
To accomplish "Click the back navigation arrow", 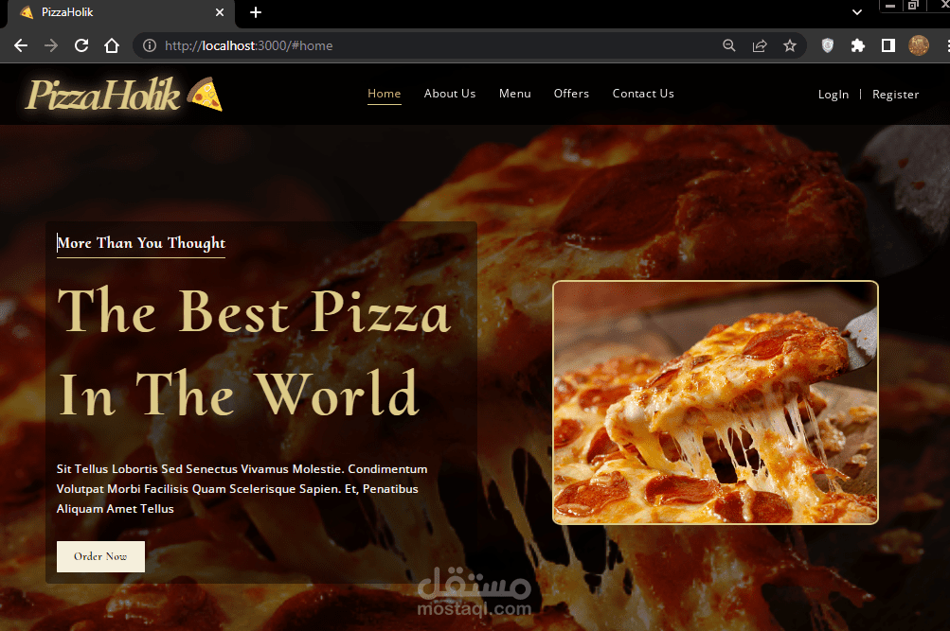I will [21, 44].
